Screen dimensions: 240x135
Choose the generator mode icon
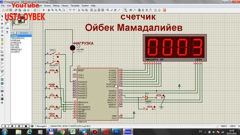tap(2, 59)
